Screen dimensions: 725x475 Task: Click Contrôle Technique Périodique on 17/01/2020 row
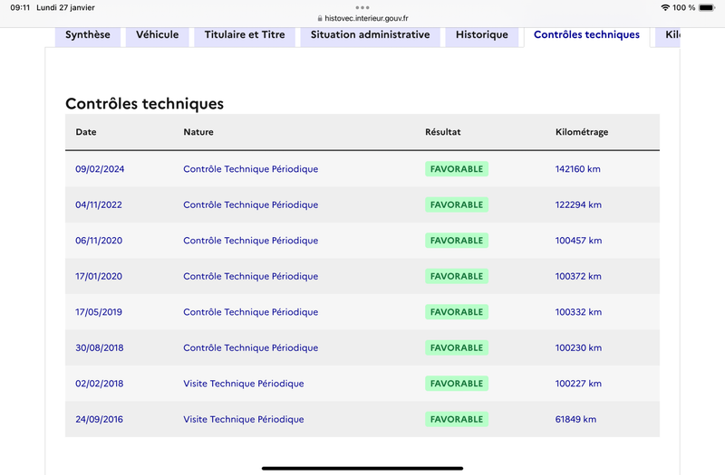(251, 276)
